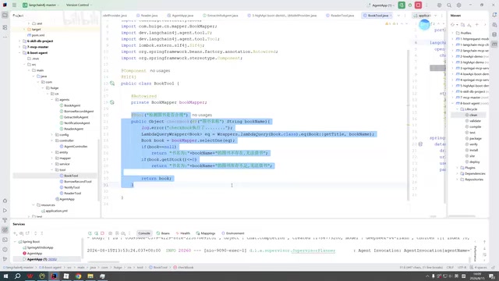This screenshot has width=499, height=281.
Task: Collapse the Lifecycle node in Maven panel
Action: 458,109
